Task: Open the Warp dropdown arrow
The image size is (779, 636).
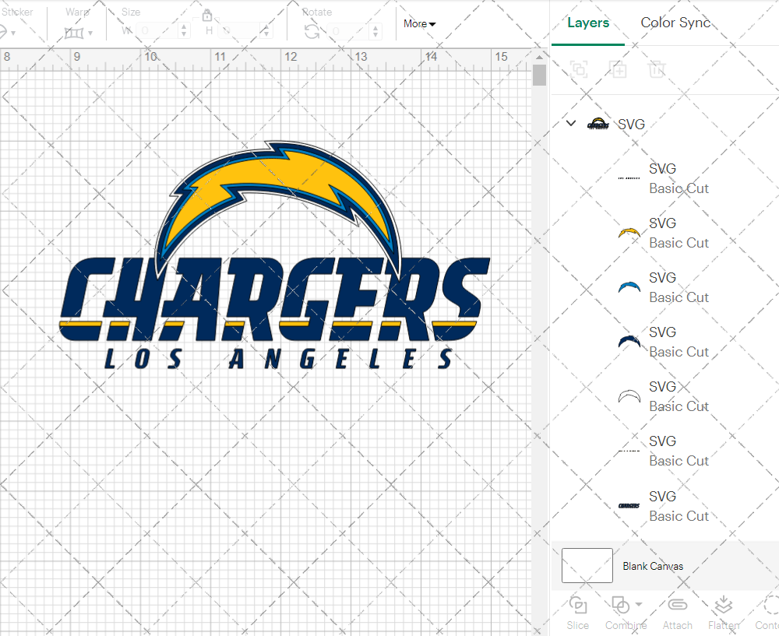Action: pos(90,33)
